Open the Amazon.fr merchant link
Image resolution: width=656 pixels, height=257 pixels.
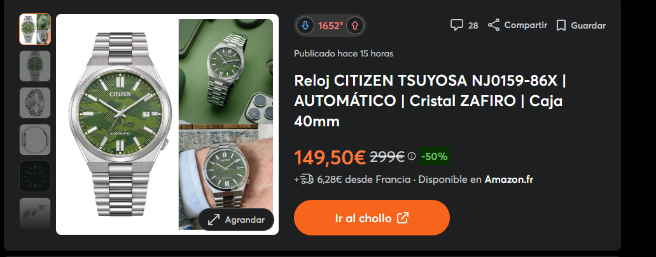pos(509,180)
